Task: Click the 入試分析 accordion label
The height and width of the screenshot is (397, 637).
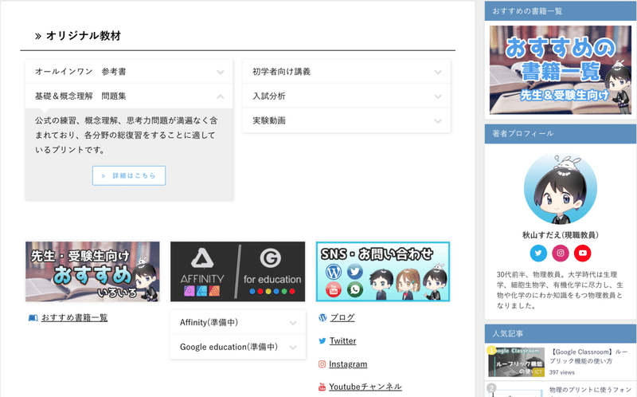Action: 269,96
